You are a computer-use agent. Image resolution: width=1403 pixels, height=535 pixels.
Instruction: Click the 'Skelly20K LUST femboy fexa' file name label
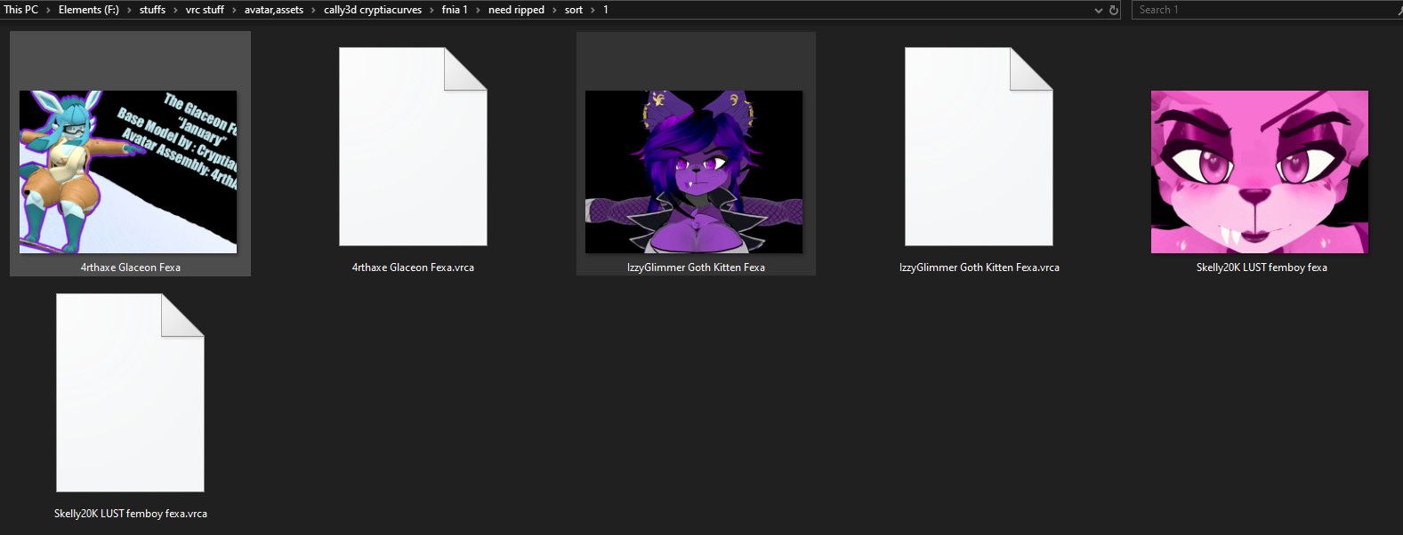click(1262, 267)
